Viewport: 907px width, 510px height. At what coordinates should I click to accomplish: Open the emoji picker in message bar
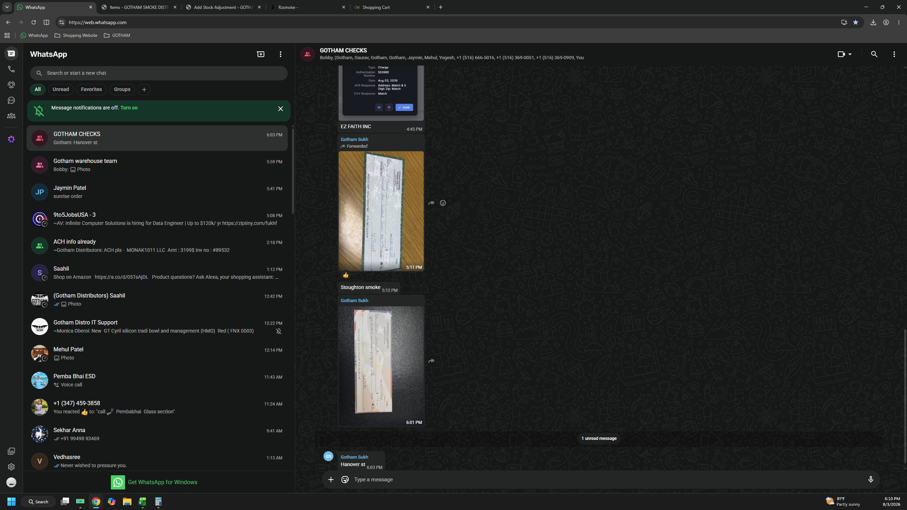click(345, 480)
